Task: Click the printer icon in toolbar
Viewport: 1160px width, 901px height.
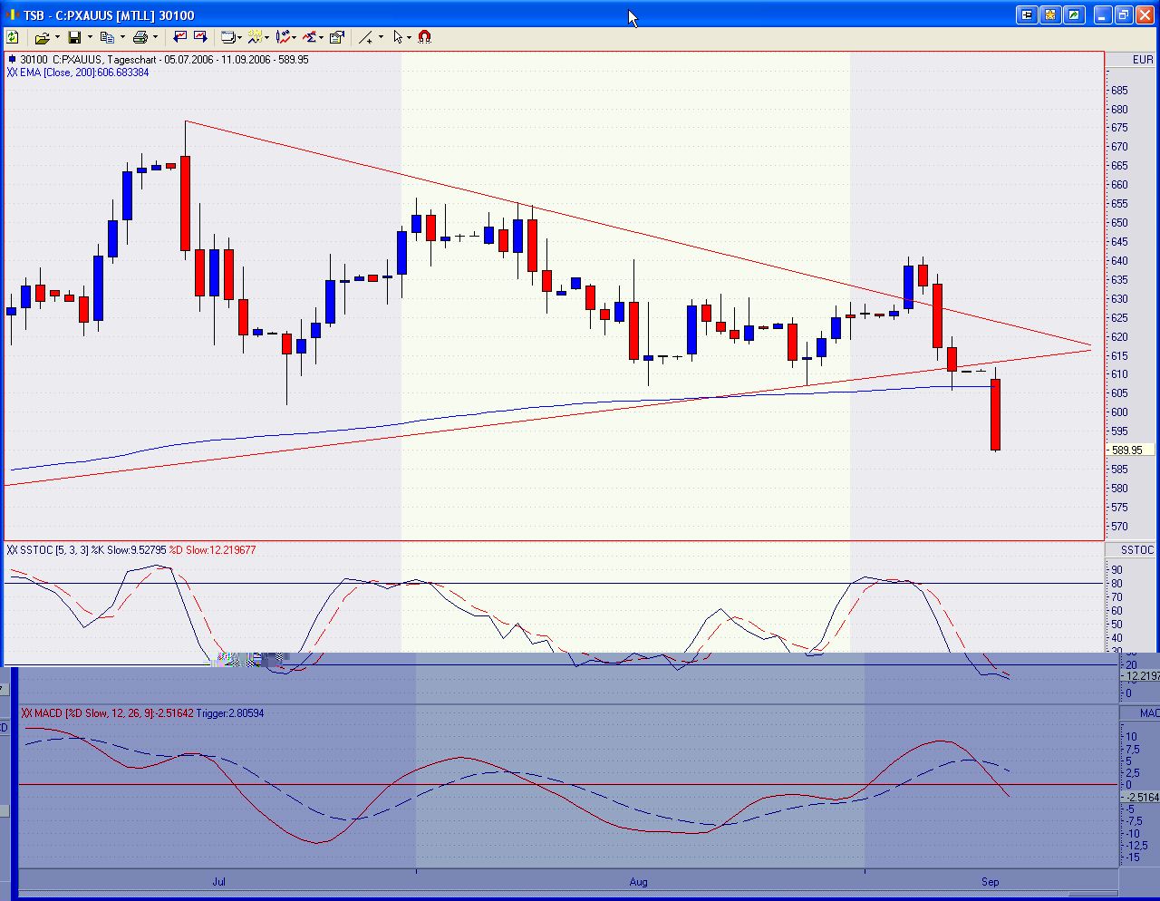Action: (140, 37)
